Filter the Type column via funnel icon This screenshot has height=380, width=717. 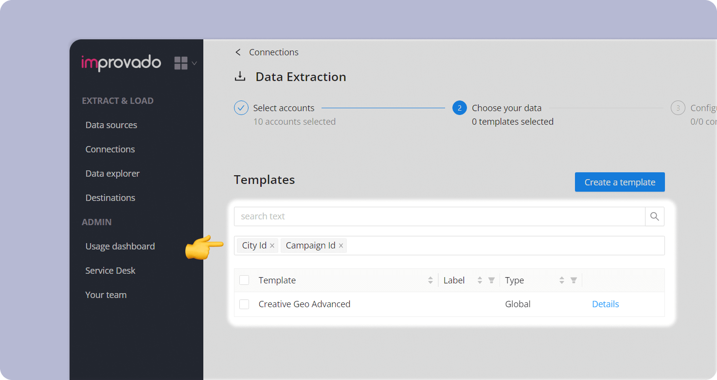[574, 281]
